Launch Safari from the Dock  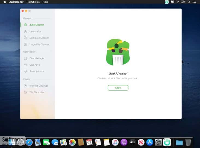coord(29,142)
